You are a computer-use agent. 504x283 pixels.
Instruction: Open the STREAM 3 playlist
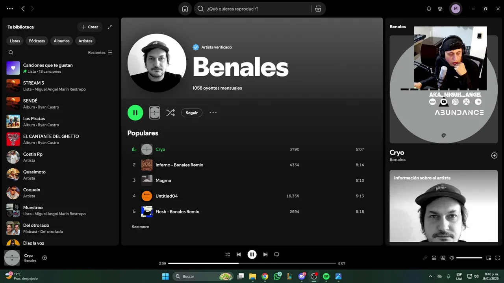(x=60, y=86)
